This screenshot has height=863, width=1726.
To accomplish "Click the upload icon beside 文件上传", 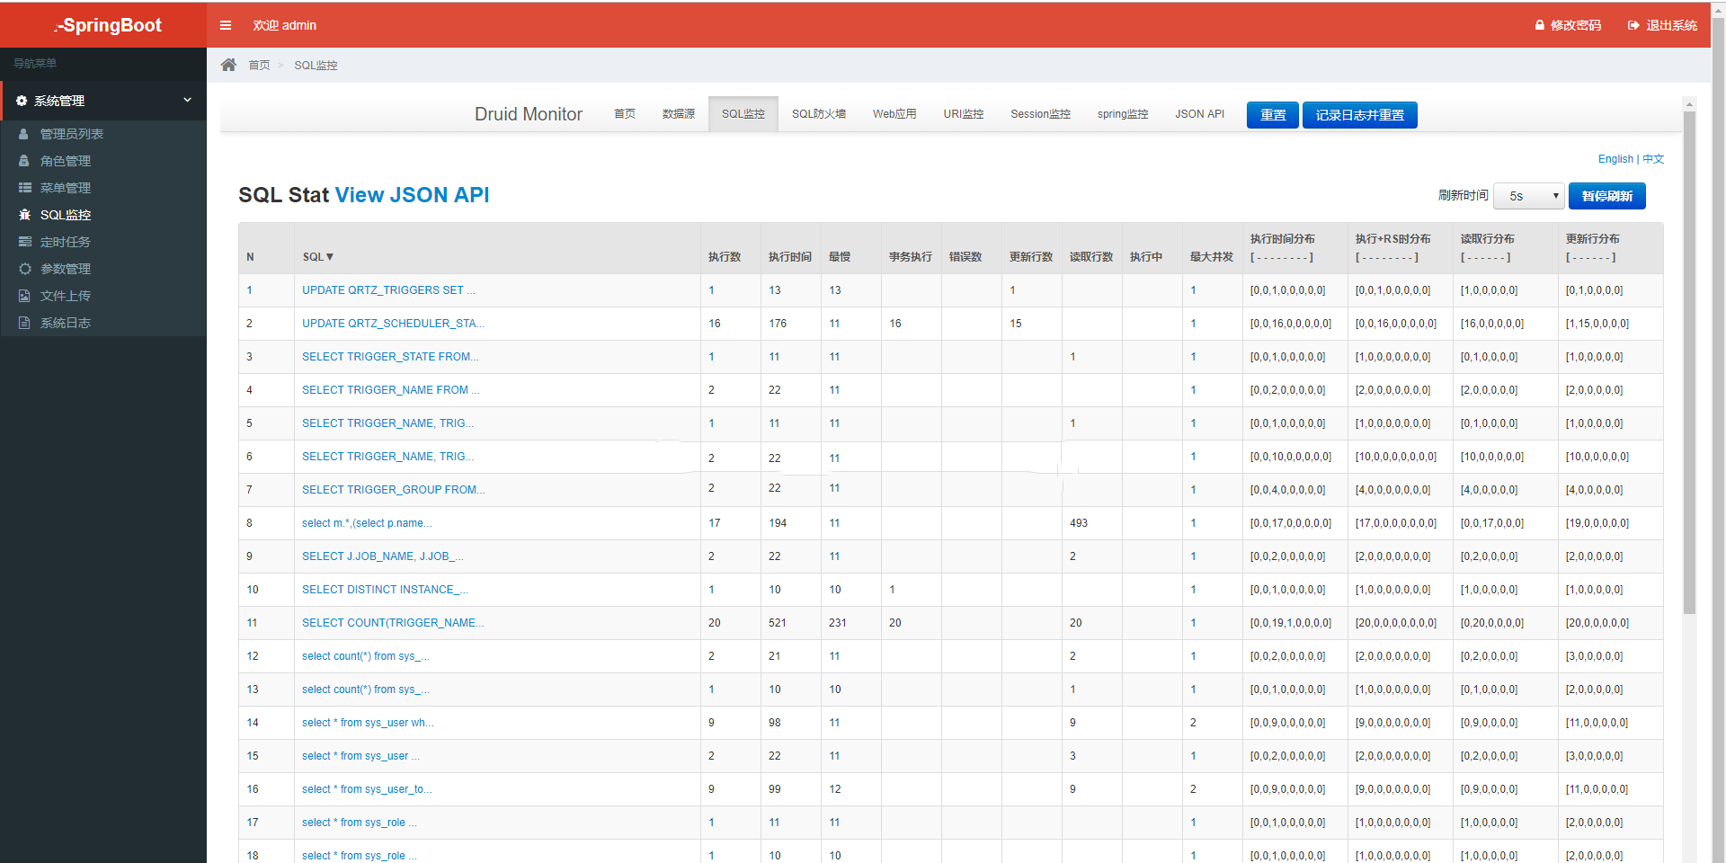I will [x=25, y=296].
